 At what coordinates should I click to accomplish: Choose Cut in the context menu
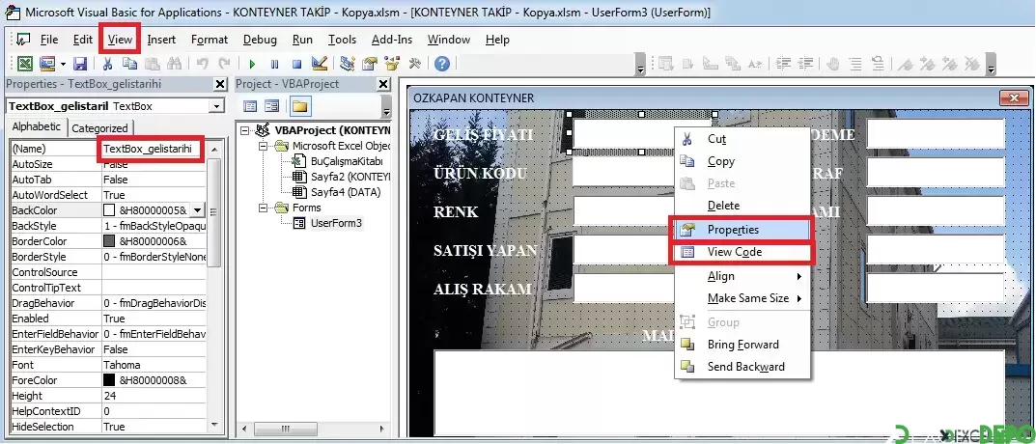point(742,139)
